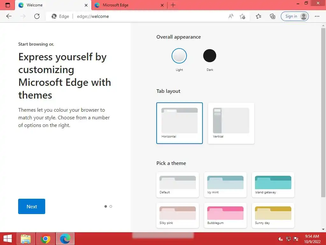The image size is (326, 245).
Task: Pick the Sunny day theme
Action: click(x=273, y=215)
